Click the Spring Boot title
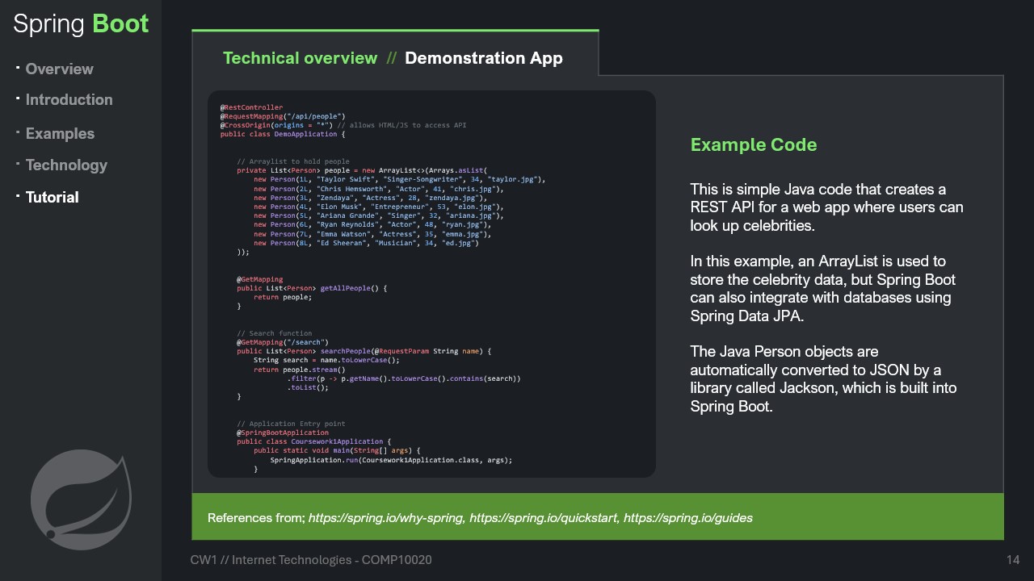 (x=81, y=23)
